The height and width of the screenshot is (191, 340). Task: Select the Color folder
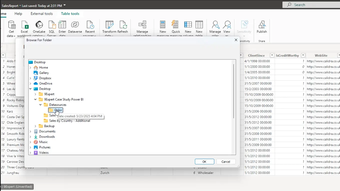point(55,110)
